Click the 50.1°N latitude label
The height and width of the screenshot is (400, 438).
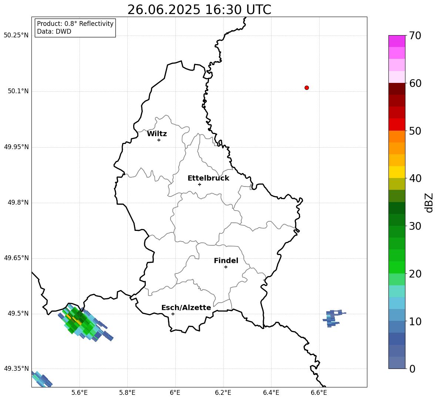[x=18, y=91]
